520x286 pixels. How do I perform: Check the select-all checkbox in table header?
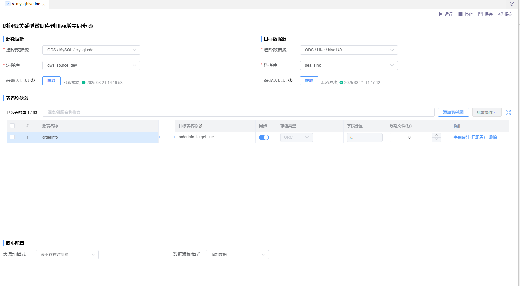[x=12, y=126]
